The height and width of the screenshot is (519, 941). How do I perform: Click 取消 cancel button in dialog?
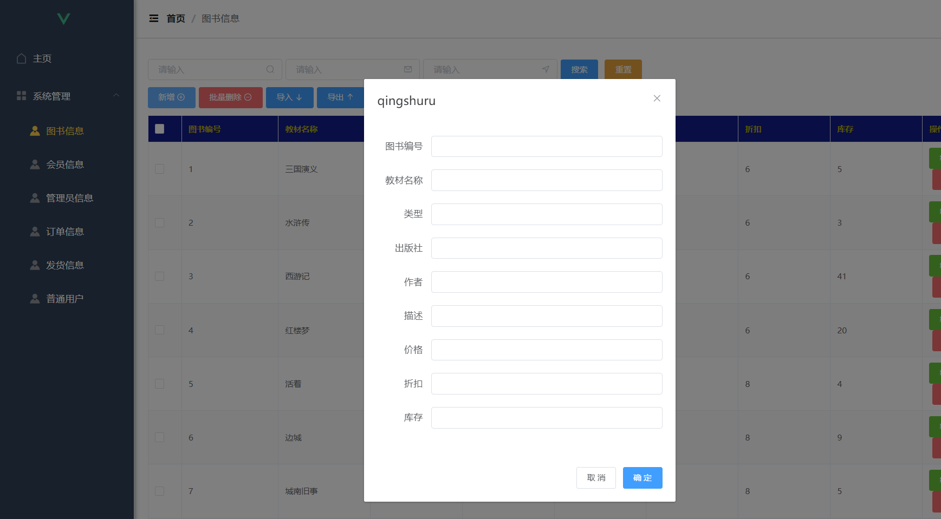pos(596,478)
